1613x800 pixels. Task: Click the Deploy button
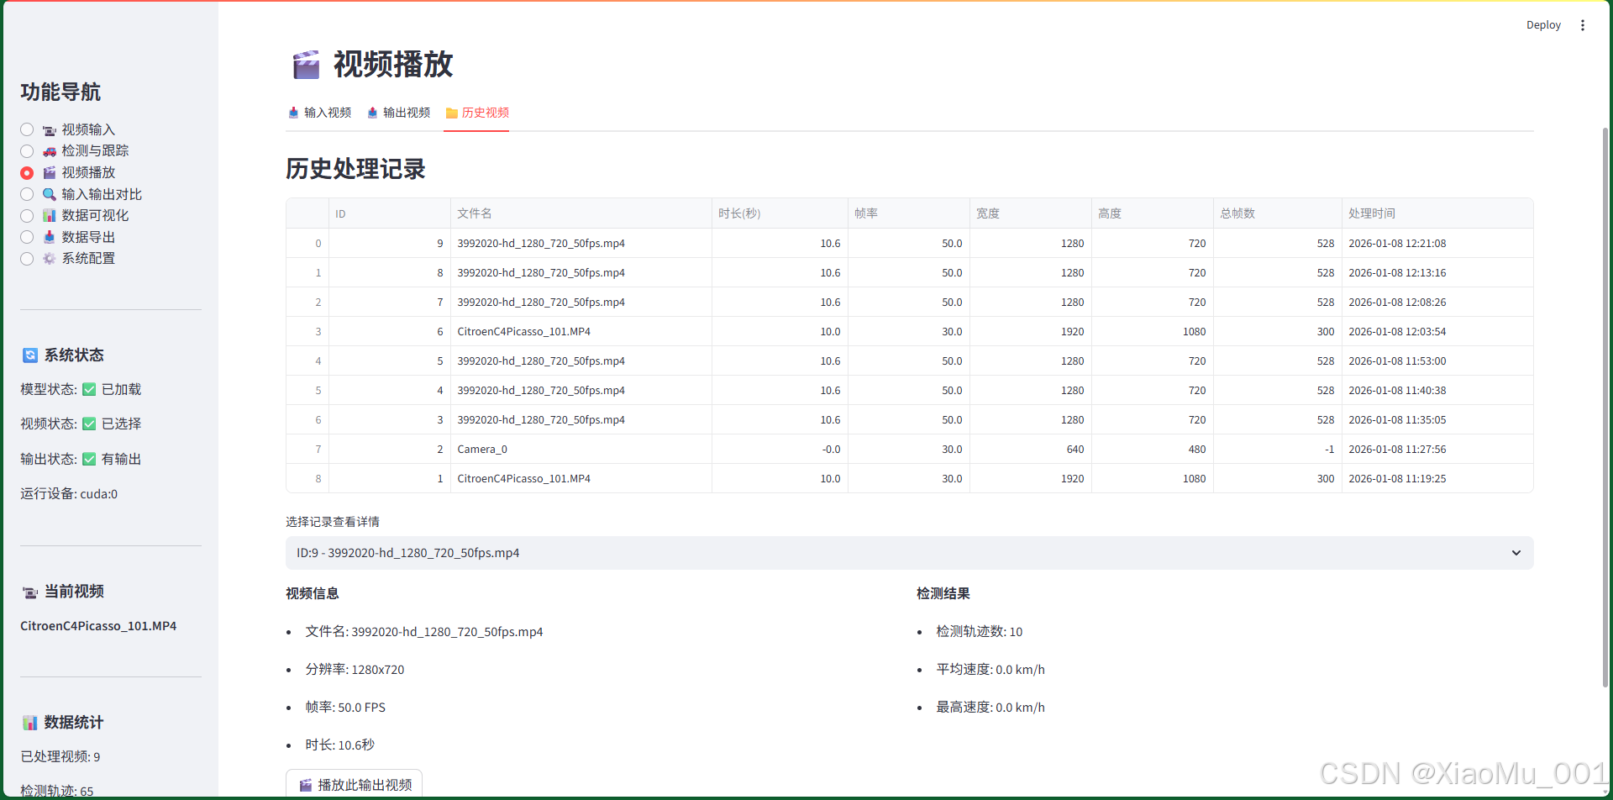1543,24
